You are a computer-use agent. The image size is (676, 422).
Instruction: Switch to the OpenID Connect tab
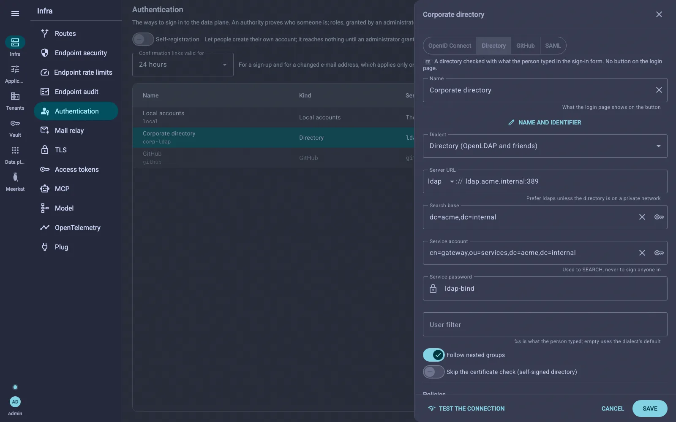pyautogui.click(x=450, y=46)
